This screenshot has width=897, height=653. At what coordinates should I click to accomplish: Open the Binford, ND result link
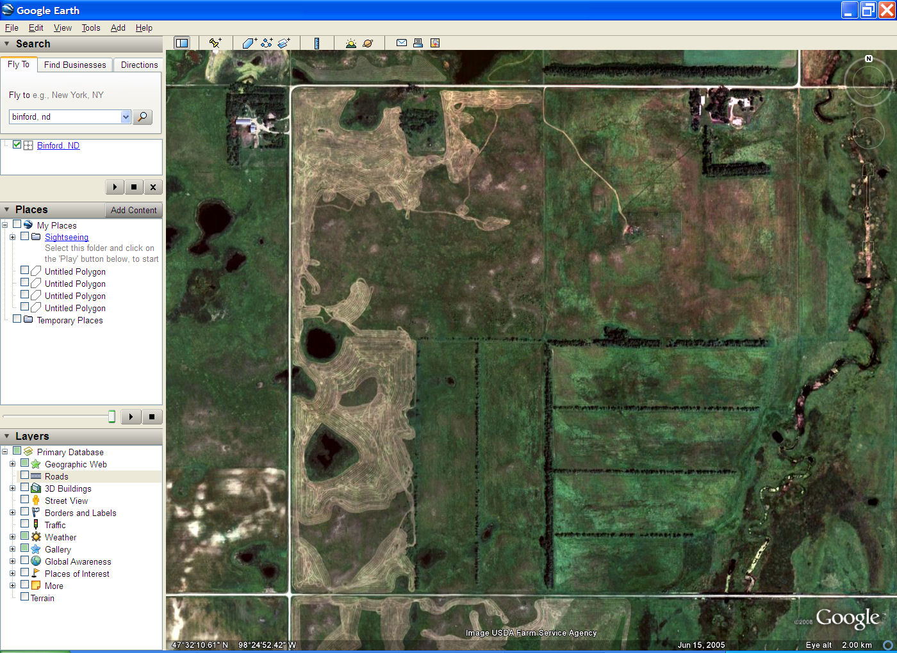[58, 145]
